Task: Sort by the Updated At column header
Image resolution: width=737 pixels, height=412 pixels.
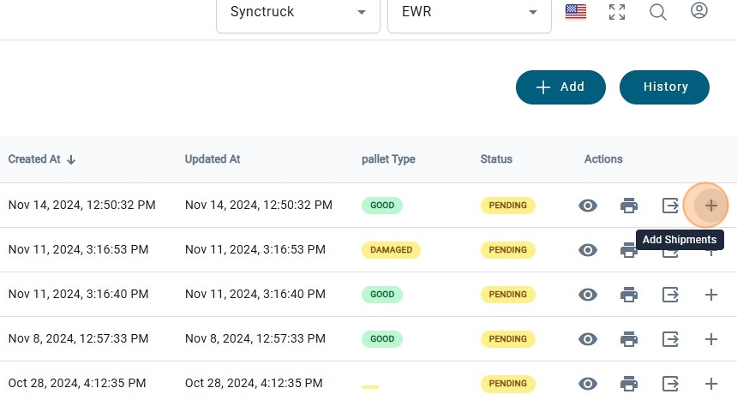Action: pos(213,159)
